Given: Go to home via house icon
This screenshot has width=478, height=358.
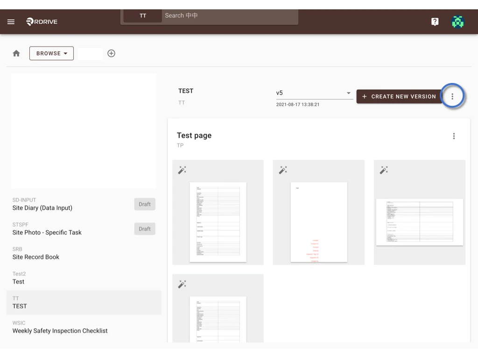Looking at the screenshot, I should pyautogui.click(x=16, y=53).
